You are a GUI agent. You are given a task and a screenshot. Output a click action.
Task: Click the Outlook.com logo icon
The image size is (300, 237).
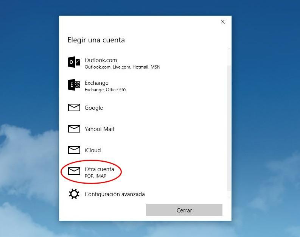[74, 62]
